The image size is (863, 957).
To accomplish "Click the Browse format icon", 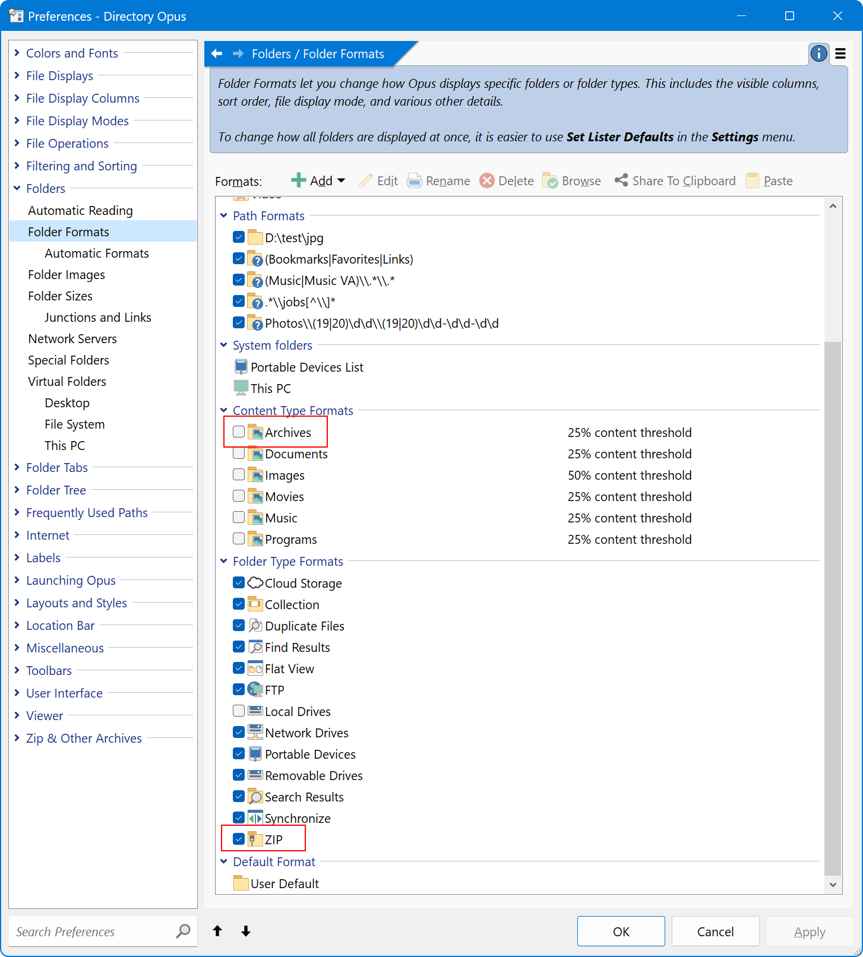I will coord(550,180).
